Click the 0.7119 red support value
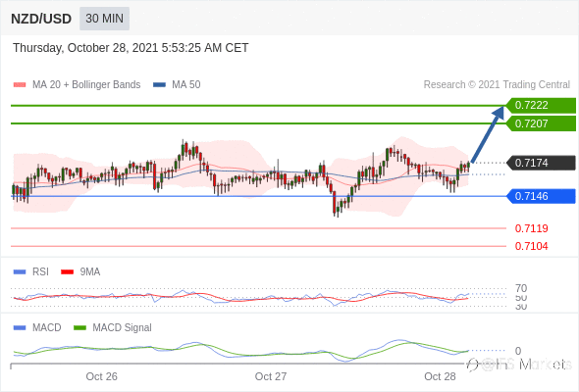The width and height of the screenshot is (579, 392). (x=531, y=228)
